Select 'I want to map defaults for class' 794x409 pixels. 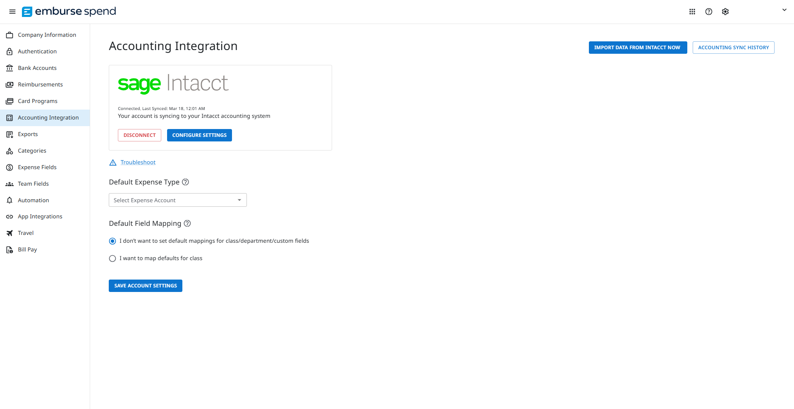click(x=112, y=258)
